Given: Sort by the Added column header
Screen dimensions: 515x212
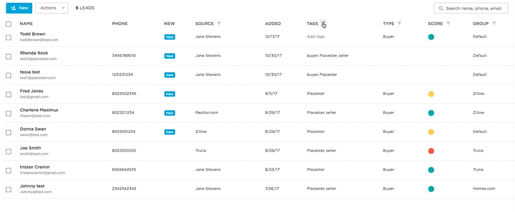Looking at the screenshot, I should (x=273, y=24).
